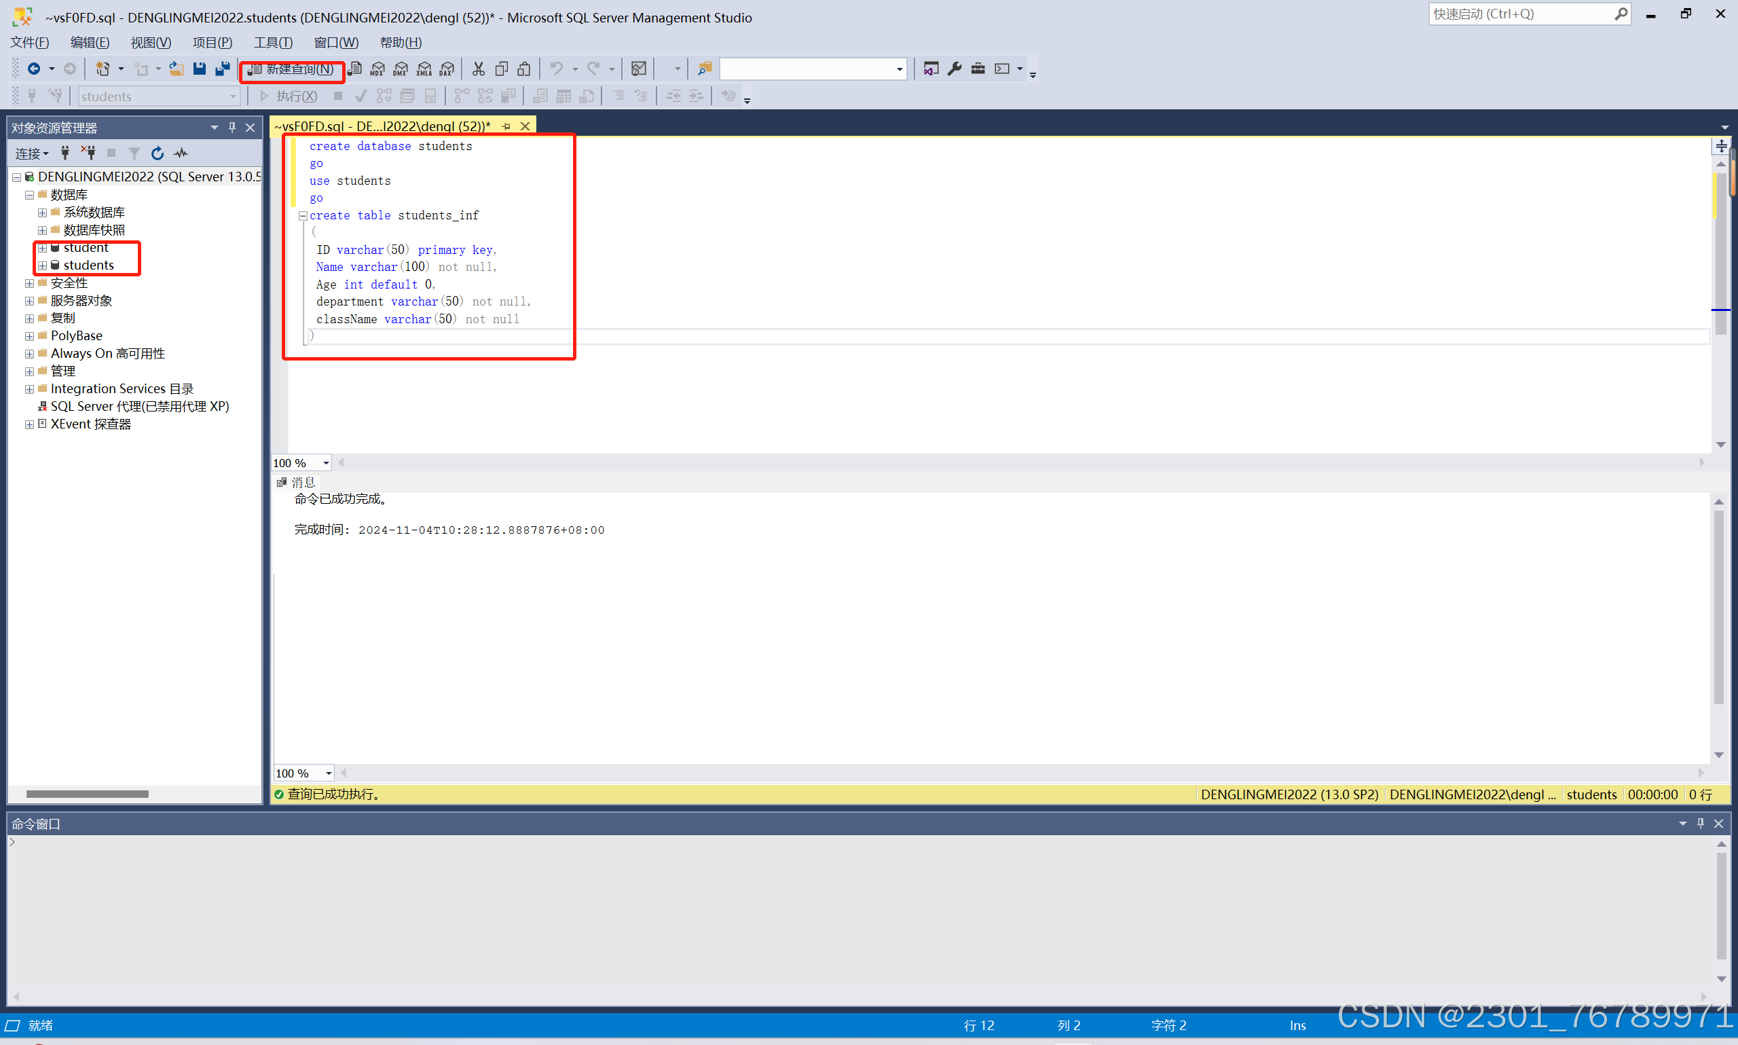Click the Save All icon
Screen dimensions: 1738x1045
[223, 69]
